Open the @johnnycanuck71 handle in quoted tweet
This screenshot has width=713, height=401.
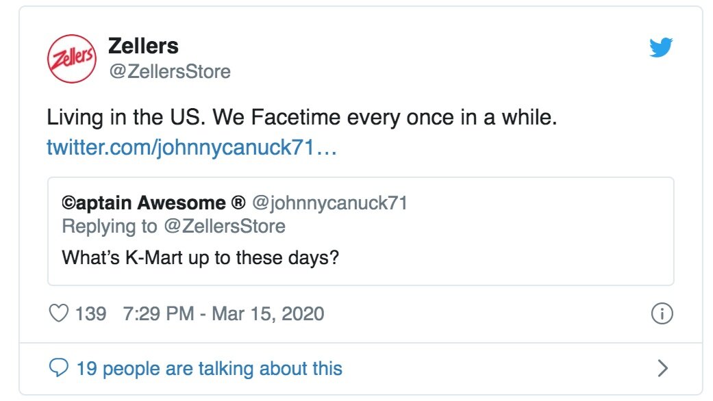click(x=329, y=203)
